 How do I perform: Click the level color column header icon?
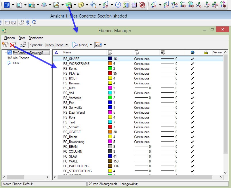[110, 53]
